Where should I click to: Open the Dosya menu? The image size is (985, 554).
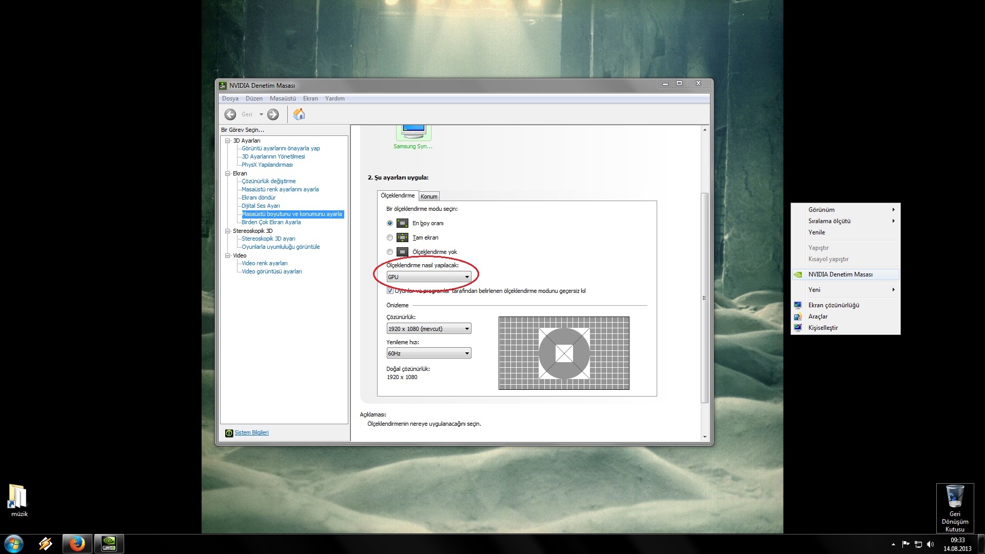(230, 98)
